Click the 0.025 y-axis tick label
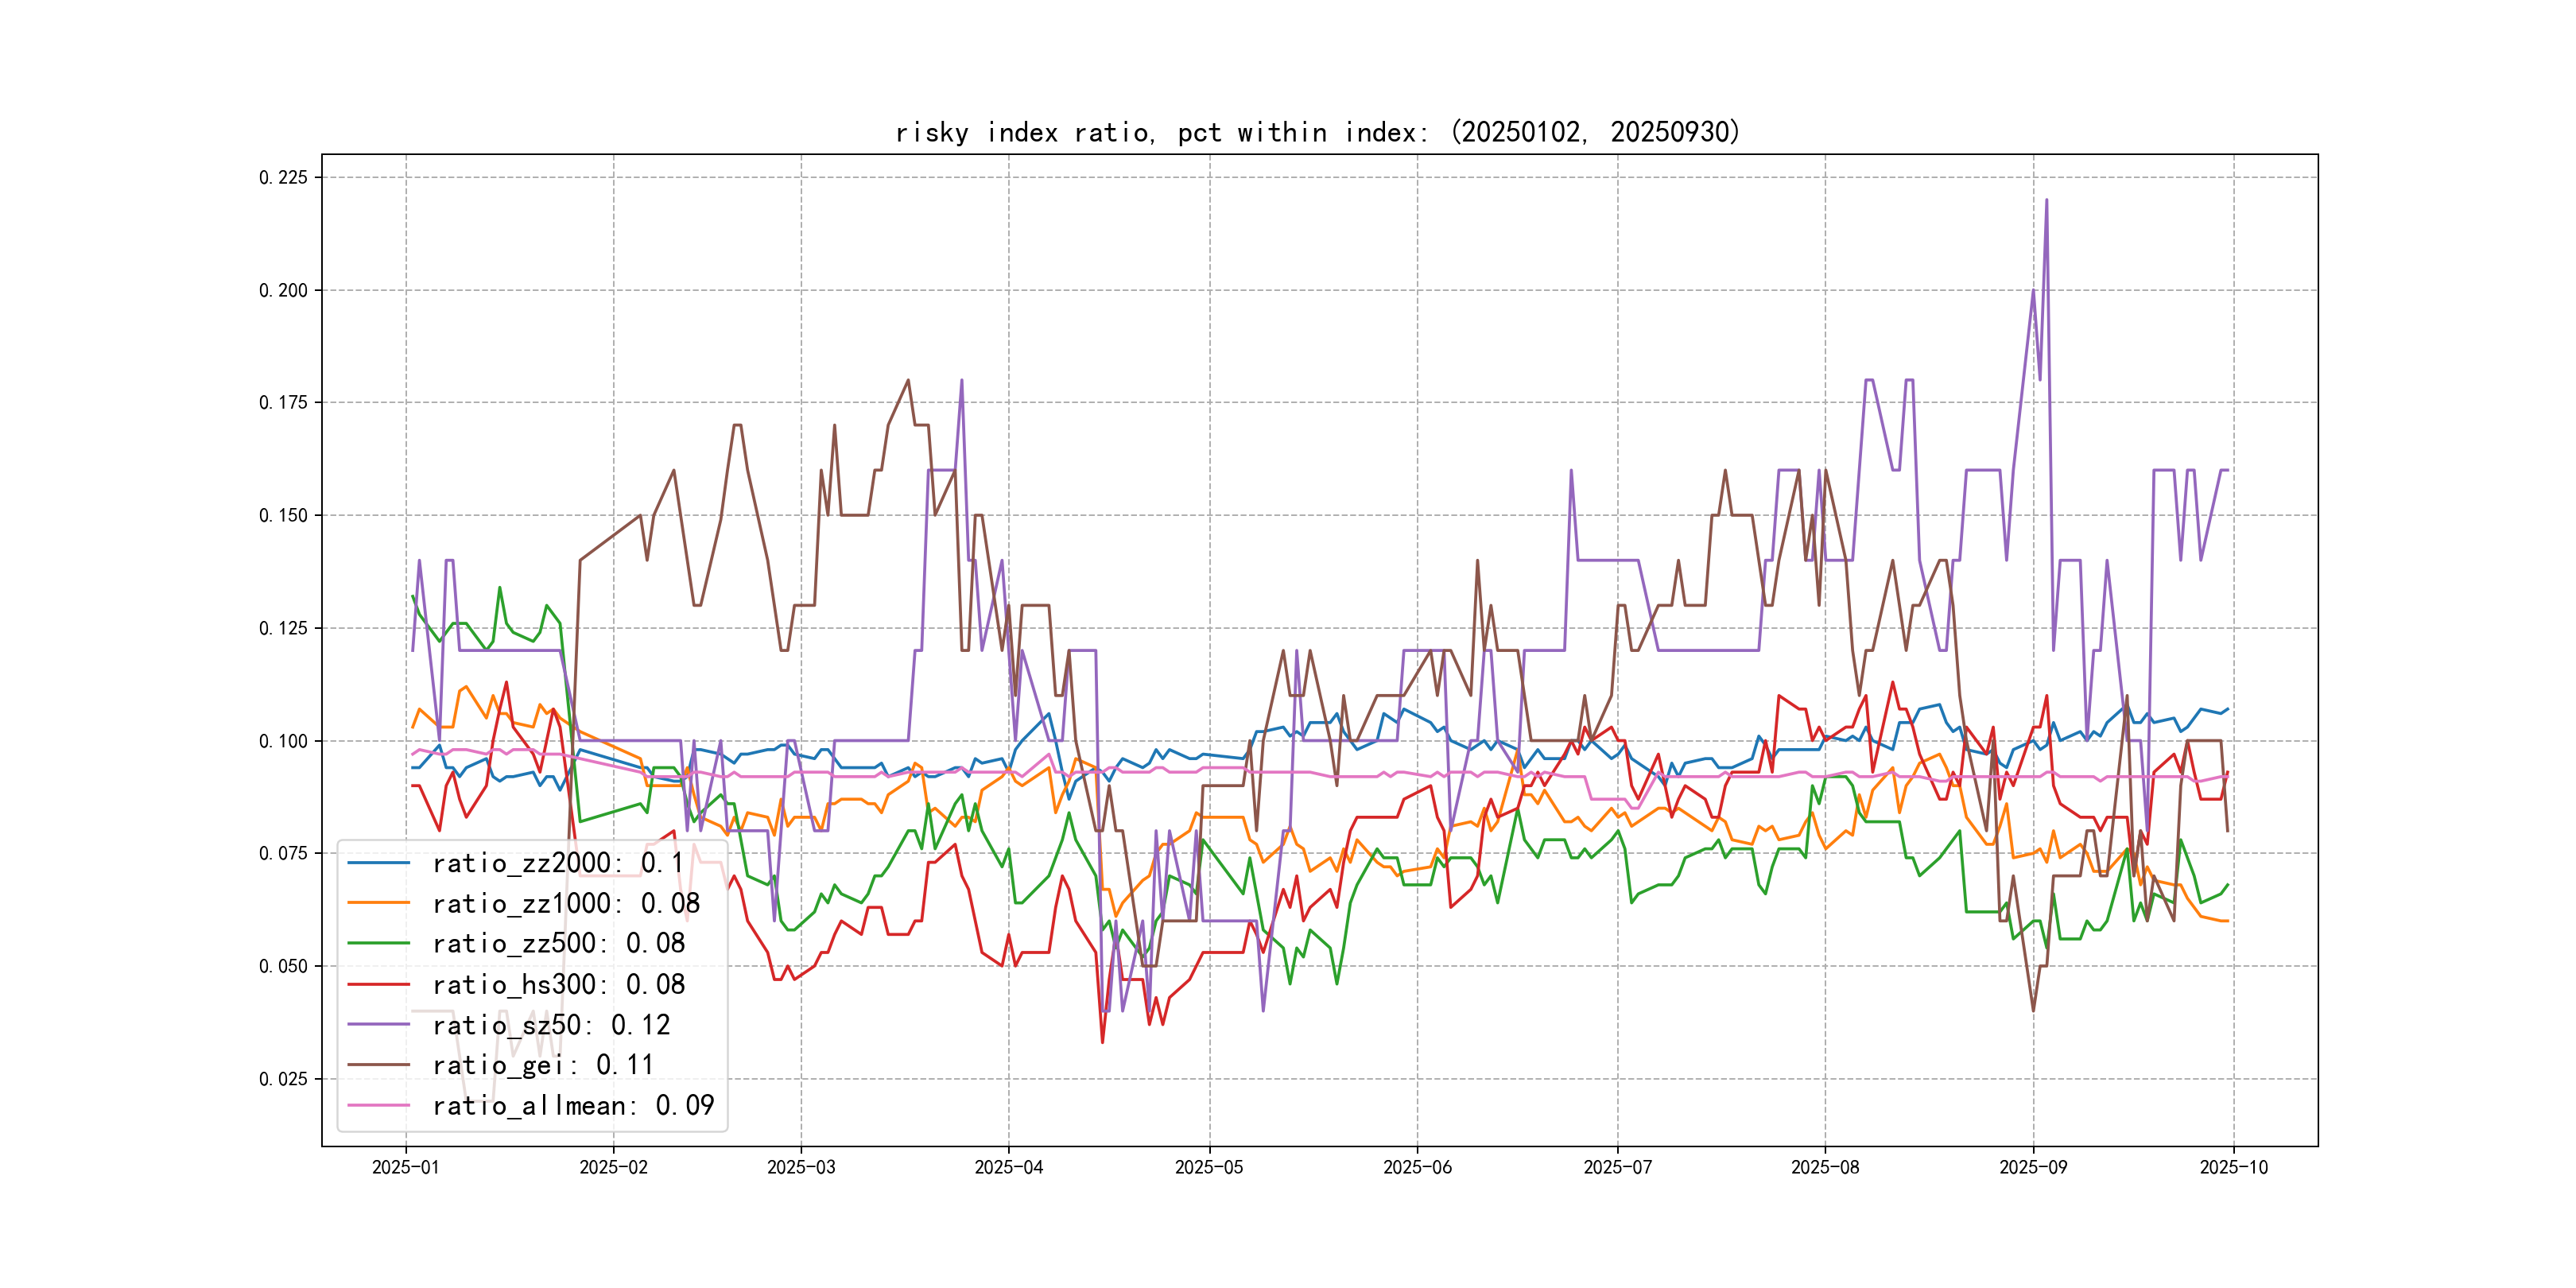The height and width of the screenshot is (1288, 2576). coord(283,1079)
